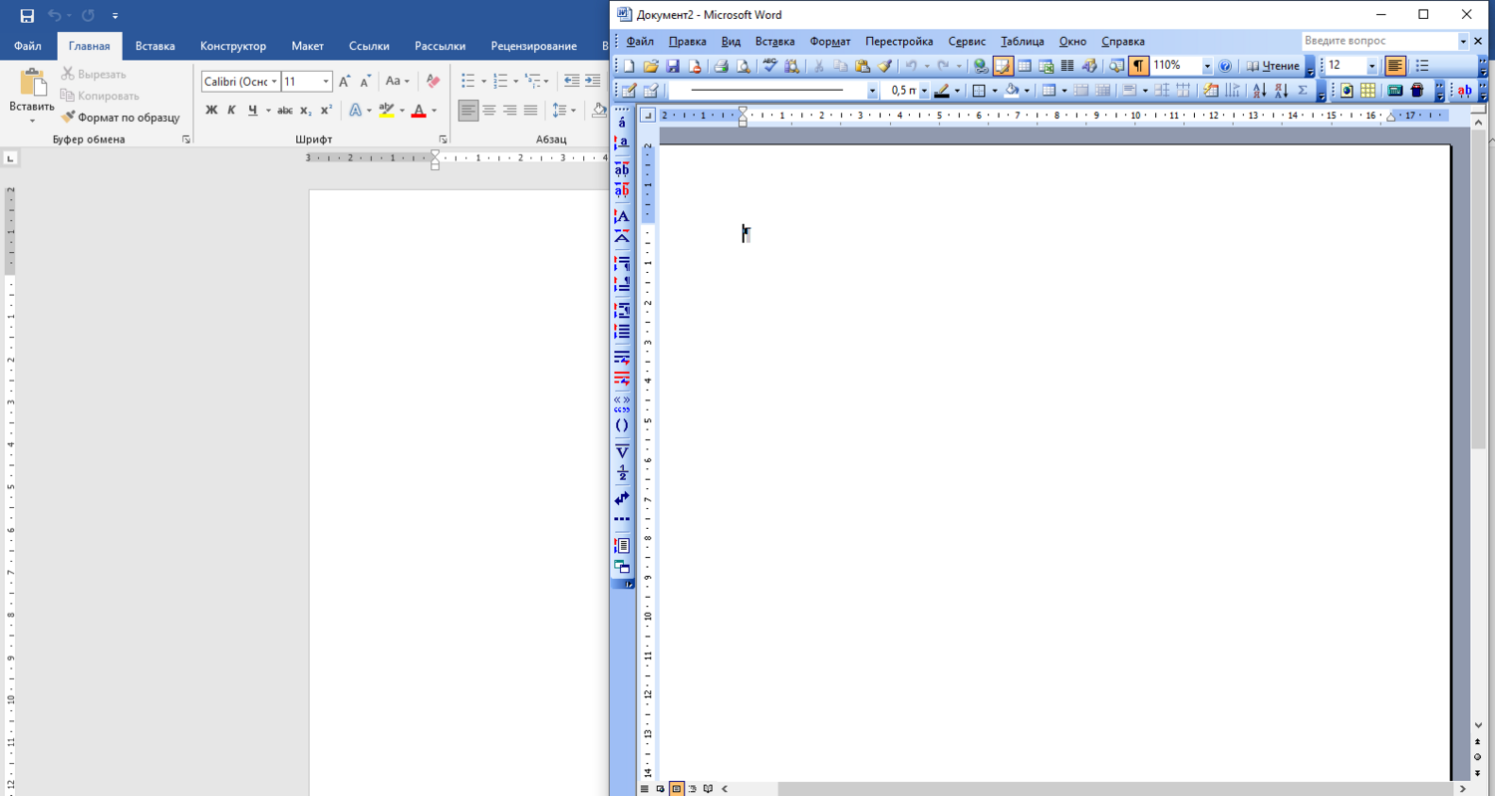Click the AutoSum sigma button
Screen dimensions: 1495x796
[1303, 91]
